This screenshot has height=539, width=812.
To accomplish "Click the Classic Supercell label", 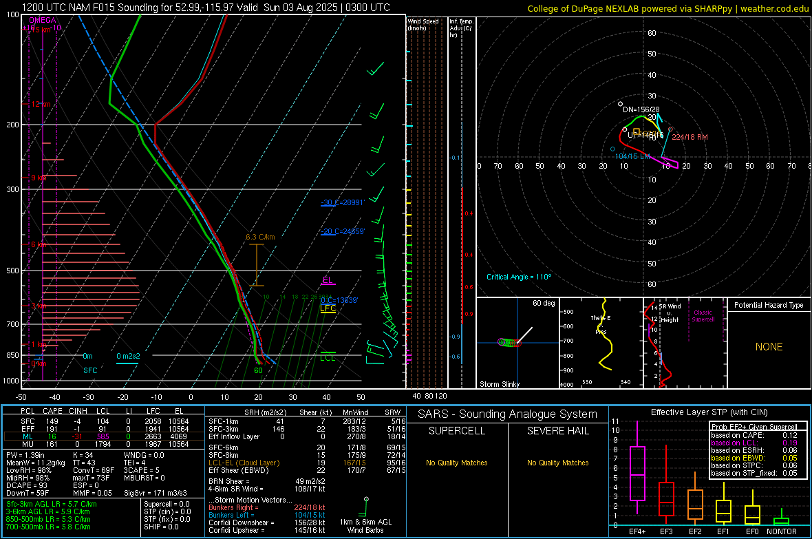I will click(703, 316).
